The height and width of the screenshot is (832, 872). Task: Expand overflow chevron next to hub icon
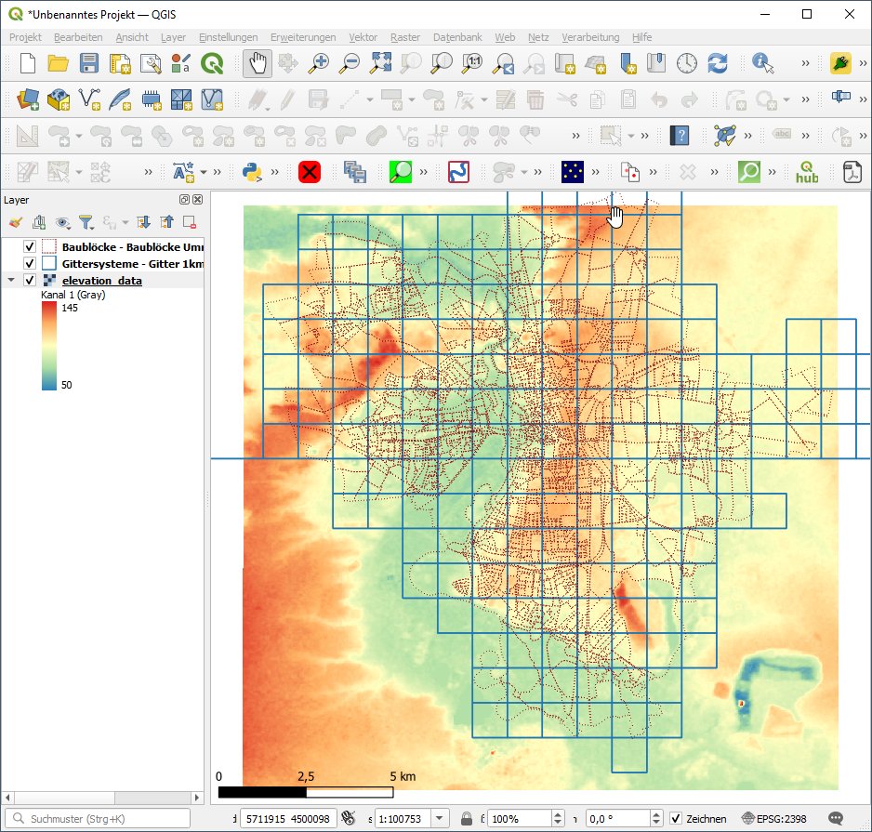(x=772, y=172)
